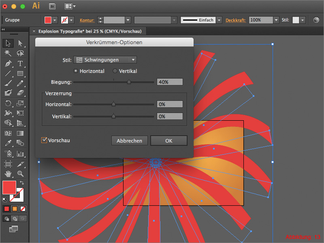Select the Paintbrush tool
The height and width of the screenshot is (243, 324).
pos(8,83)
